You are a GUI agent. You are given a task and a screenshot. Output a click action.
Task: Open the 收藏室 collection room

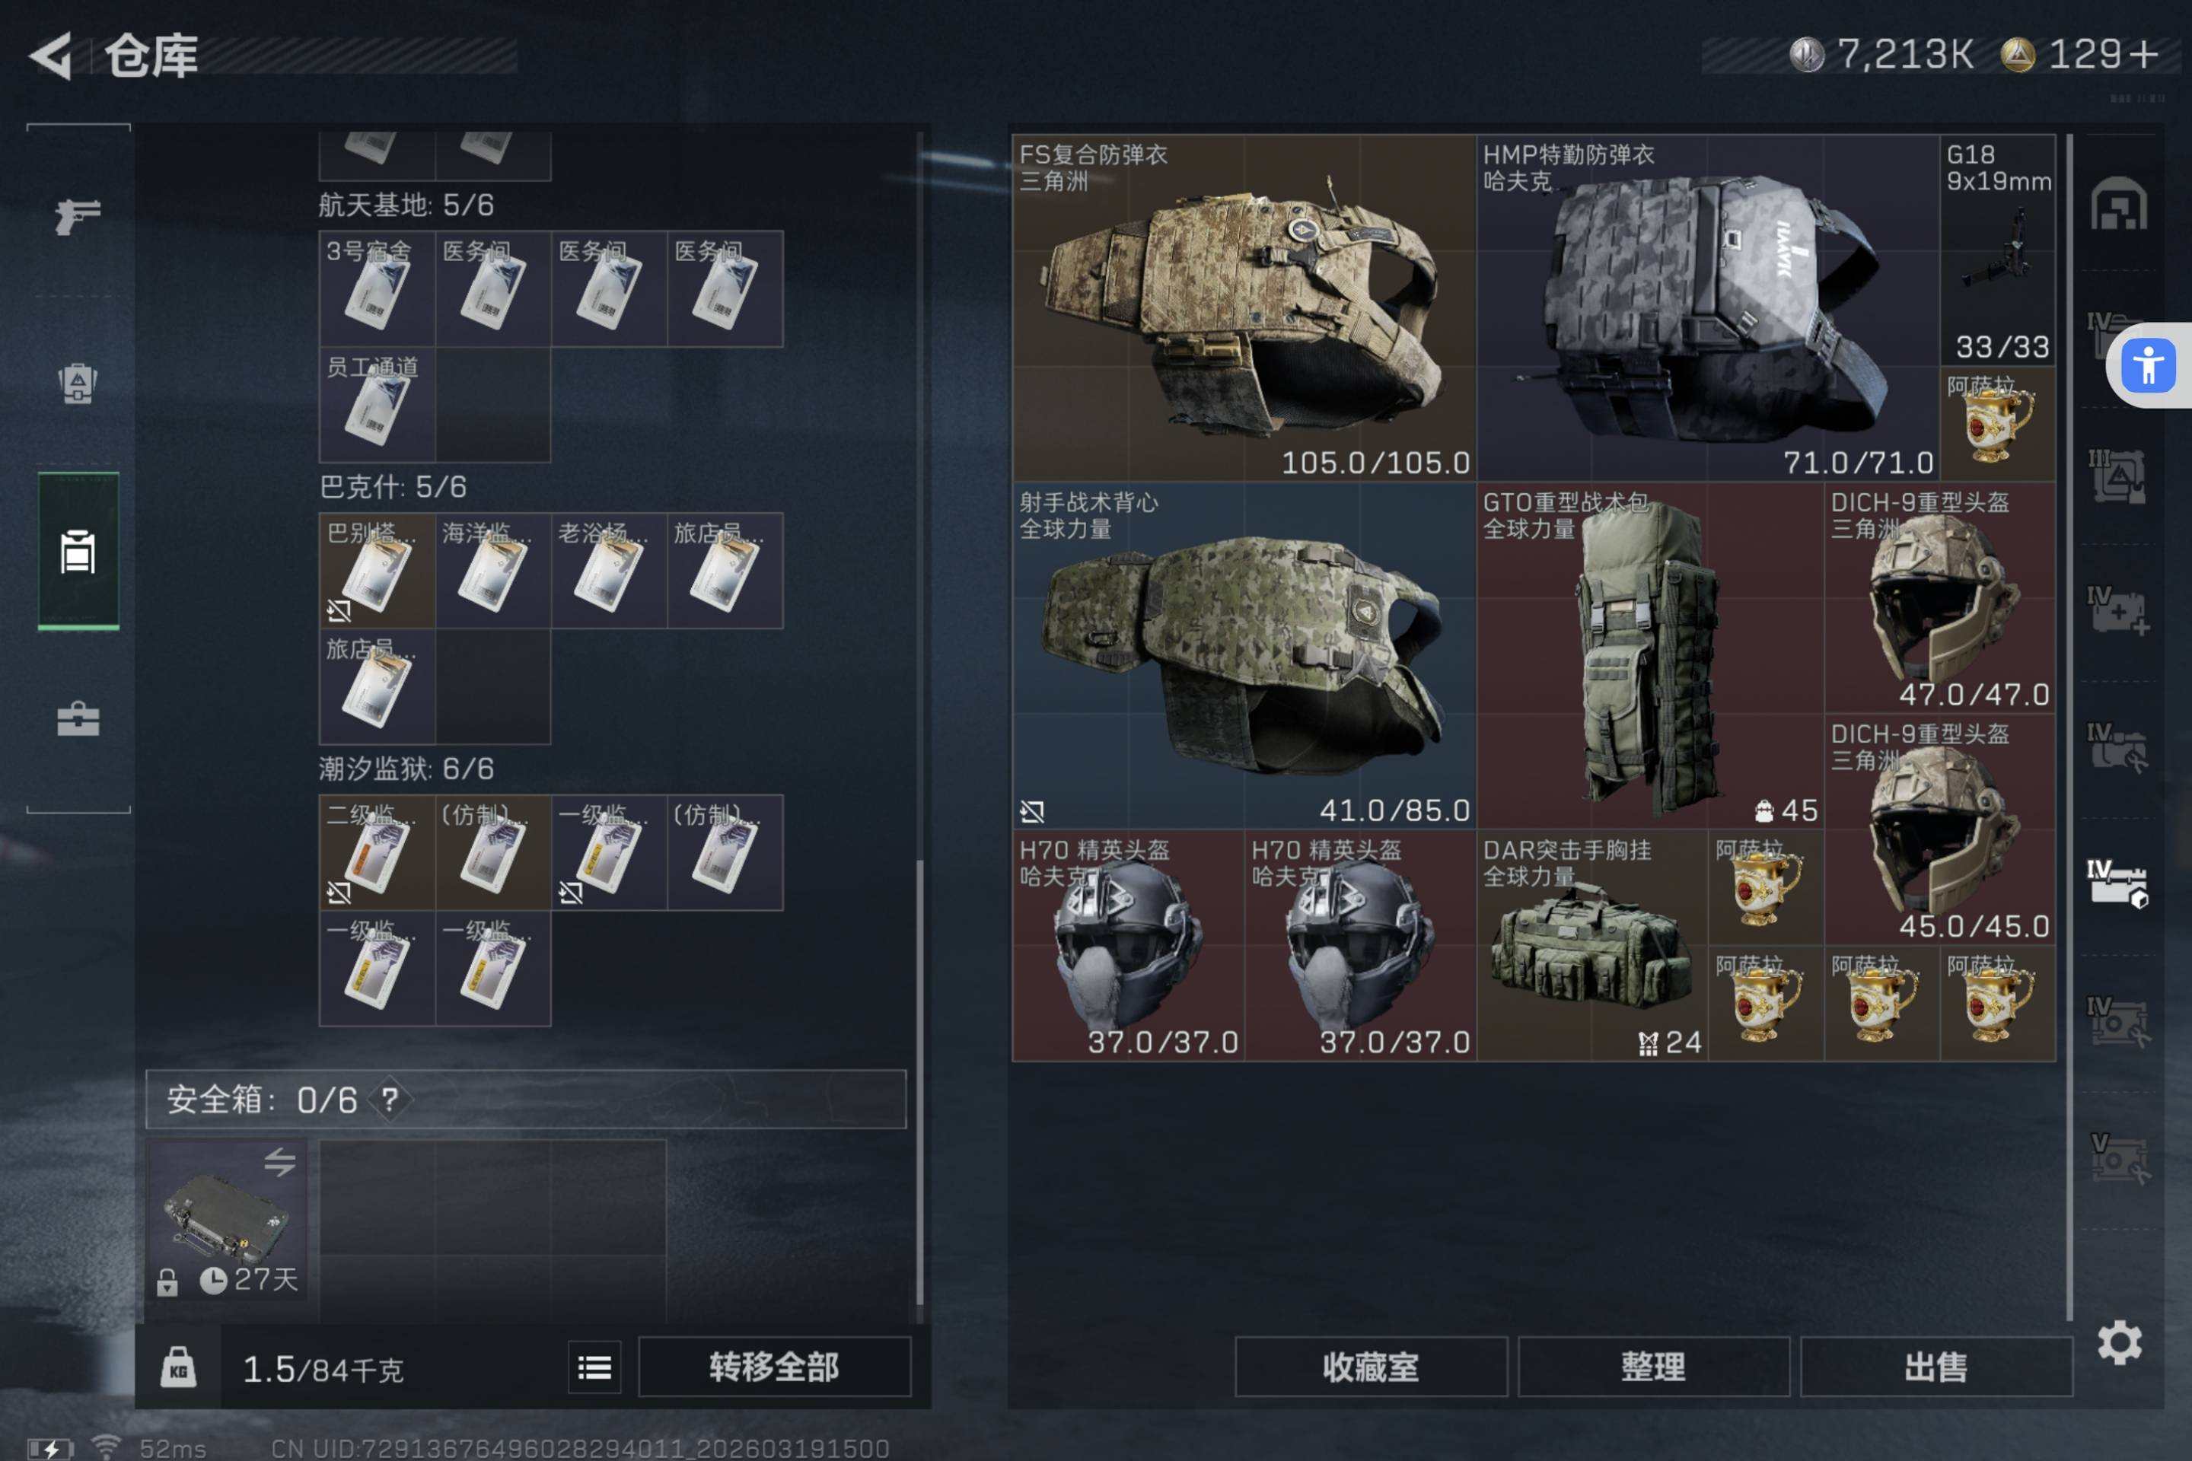(x=1371, y=1367)
